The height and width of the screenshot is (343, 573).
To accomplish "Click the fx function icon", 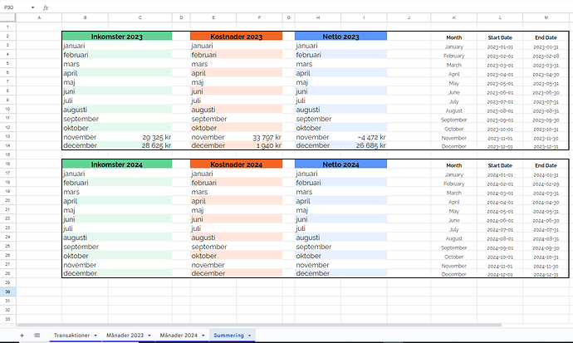I will 46,7.
